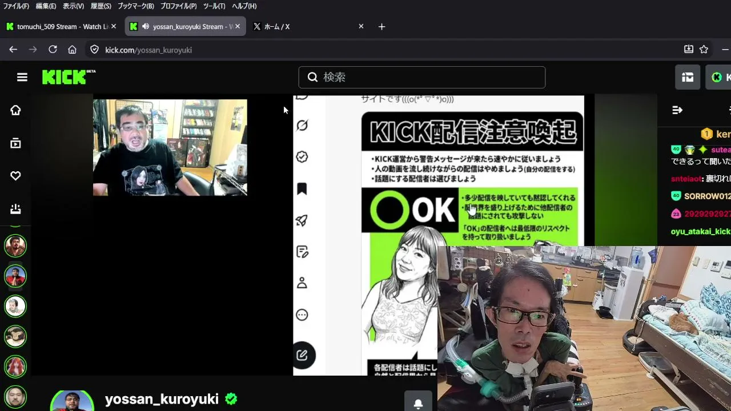Image resolution: width=731 pixels, height=411 pixels.
Task: Click the level 40 badge beside SORROW012
Action: [x=676, y=196]
